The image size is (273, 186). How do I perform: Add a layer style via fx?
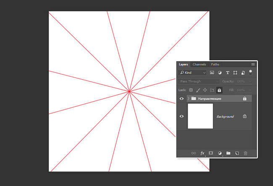[x=202, y=153]
